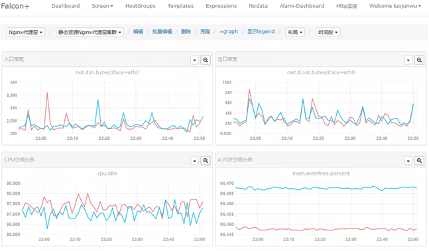Click the 3.5M red peak in inbound chart
The width and height of the screenshot is (429, 251).
coord(47,93)
